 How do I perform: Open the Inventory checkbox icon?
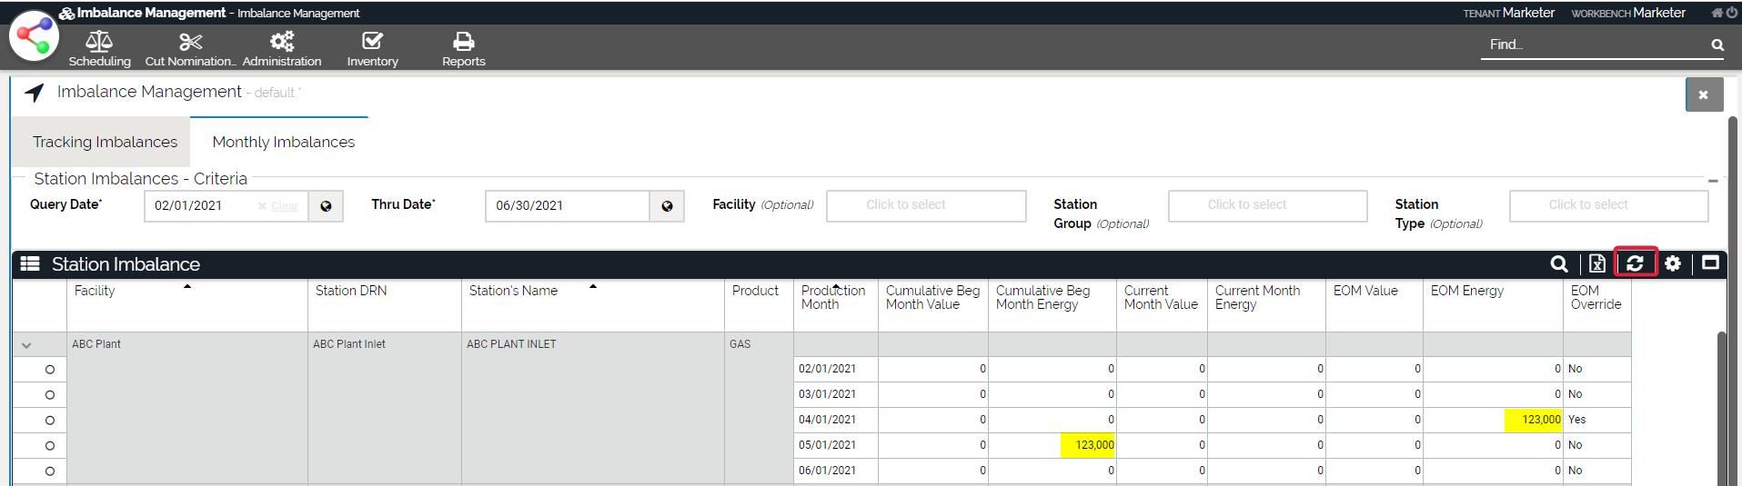[372, 42]
